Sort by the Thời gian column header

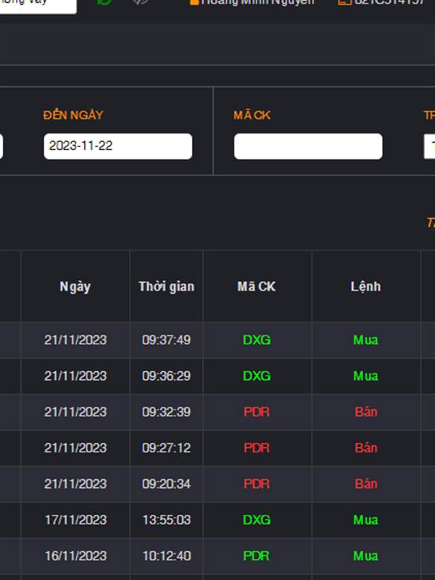[x=167, y=286]
